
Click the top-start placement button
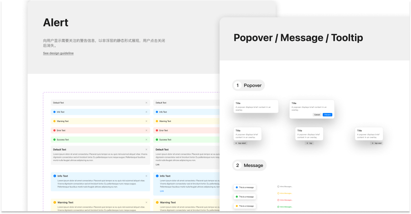241,143
